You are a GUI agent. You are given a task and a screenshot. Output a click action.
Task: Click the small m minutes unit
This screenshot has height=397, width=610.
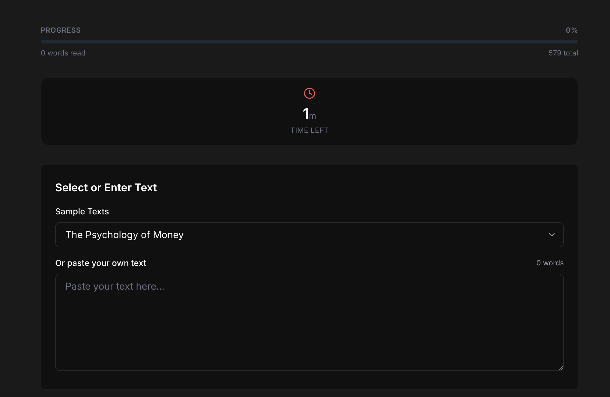[x=312, y=116]
